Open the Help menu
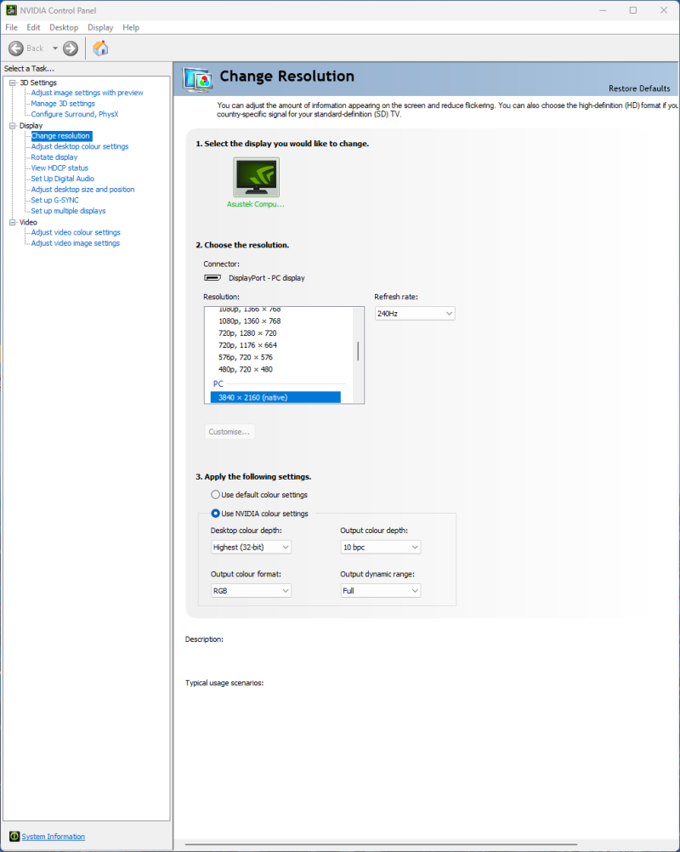The height and width of the screenshot is (852, 680). tap(131, 27)
